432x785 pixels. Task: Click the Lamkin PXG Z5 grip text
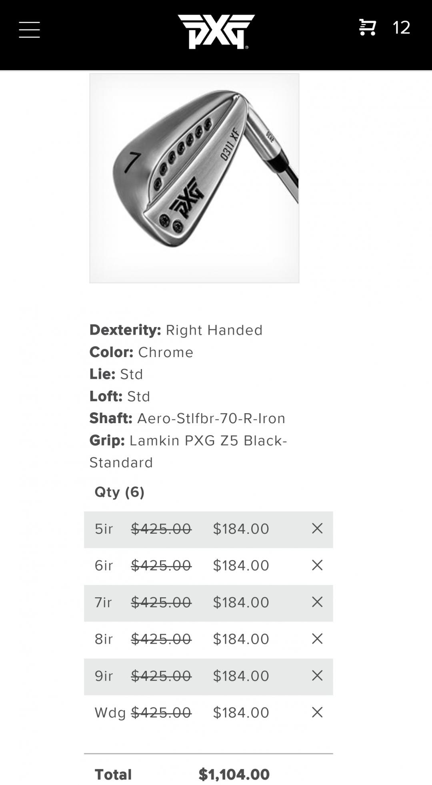188,451
